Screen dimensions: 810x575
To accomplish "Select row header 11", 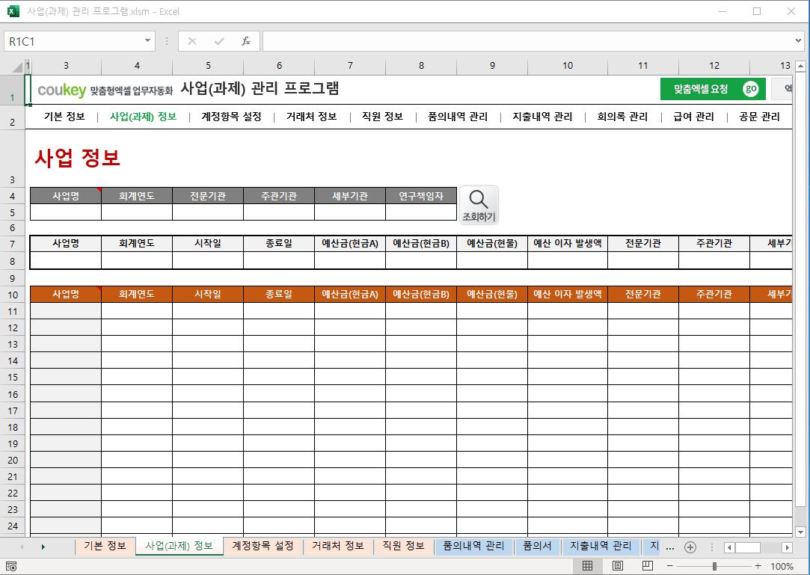I will pos(13,312).
